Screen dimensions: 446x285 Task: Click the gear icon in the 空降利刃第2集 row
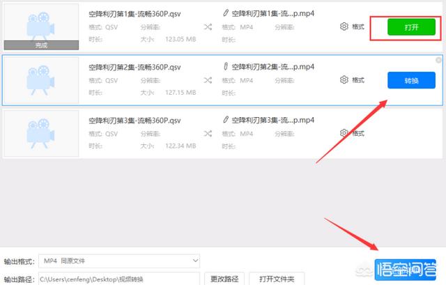(x=344, y=79)
